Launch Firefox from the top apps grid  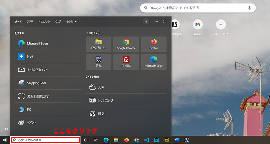point(154,44)
